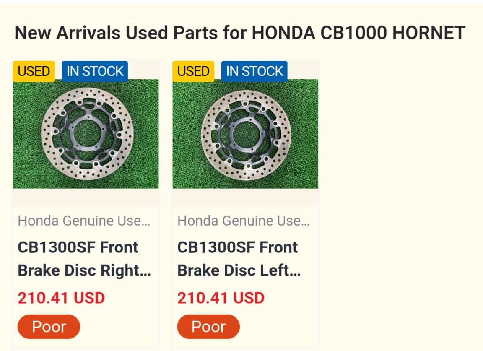This screenshot has height=351, width=483.
Task: Click IN STOCK badge on Left disc
Action: 254,71
